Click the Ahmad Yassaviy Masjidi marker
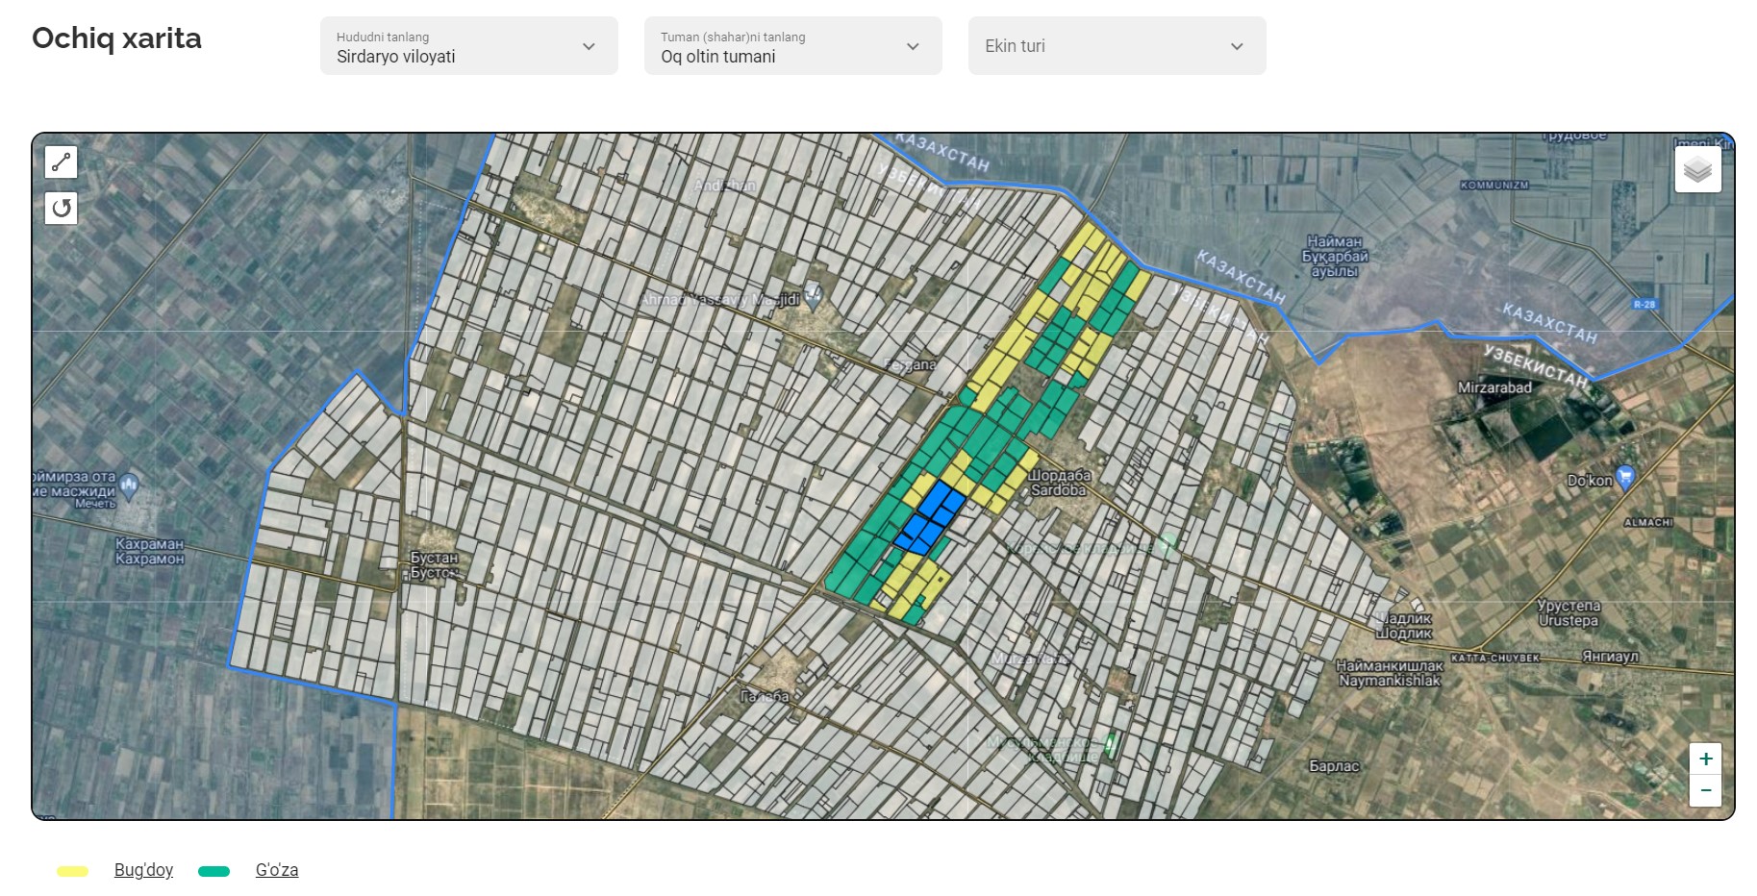Image resolution: width=1757 pixels, height=896 pixels. 814,297
